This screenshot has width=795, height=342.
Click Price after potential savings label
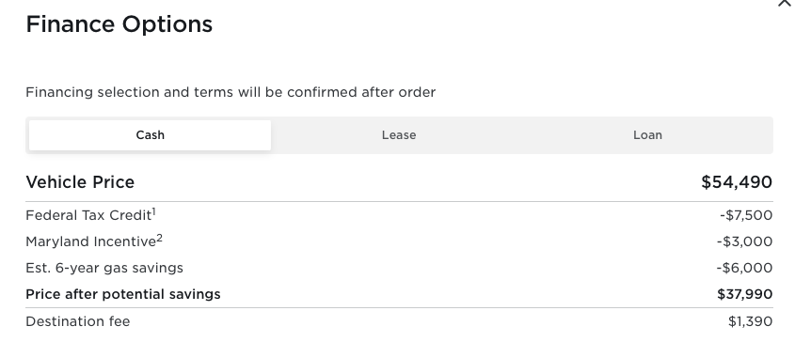pos(123,294)
